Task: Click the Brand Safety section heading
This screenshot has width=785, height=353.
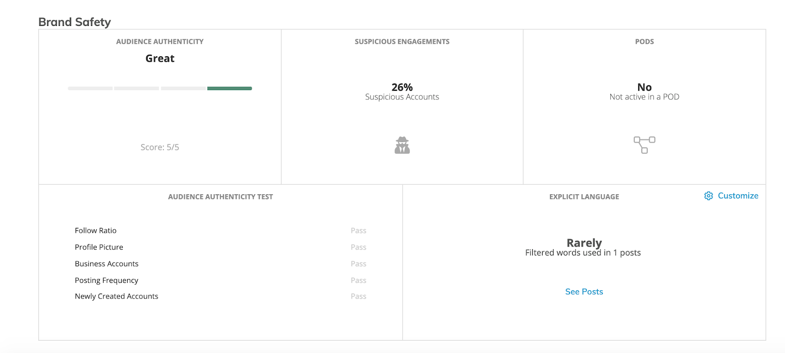Action: point(75,22)
